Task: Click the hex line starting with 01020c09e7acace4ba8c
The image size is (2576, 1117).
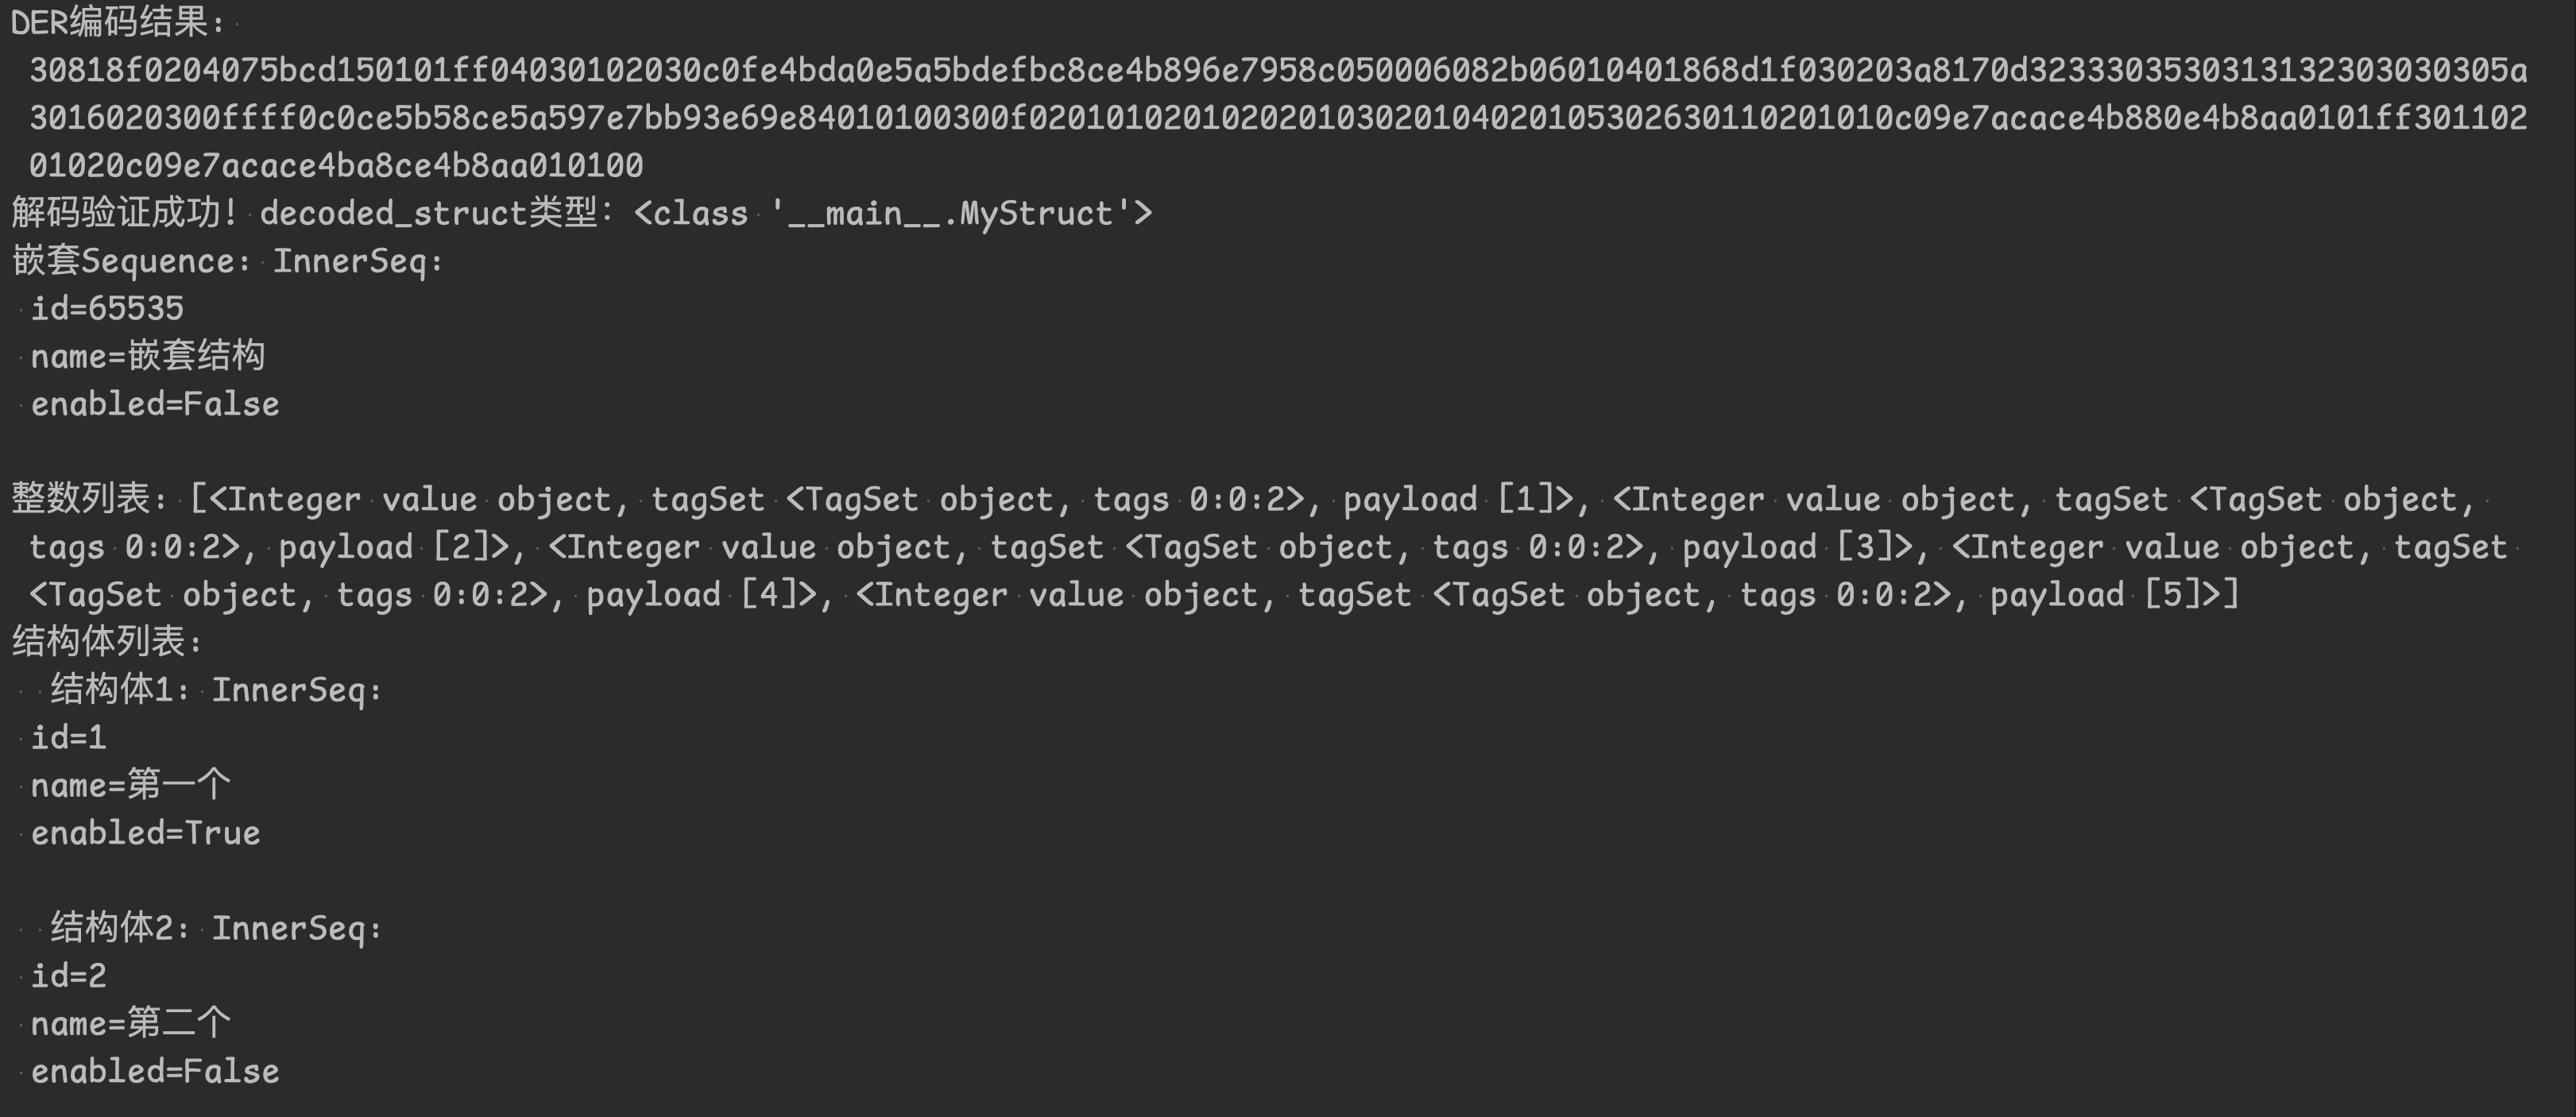Action: tap(336, 165)
